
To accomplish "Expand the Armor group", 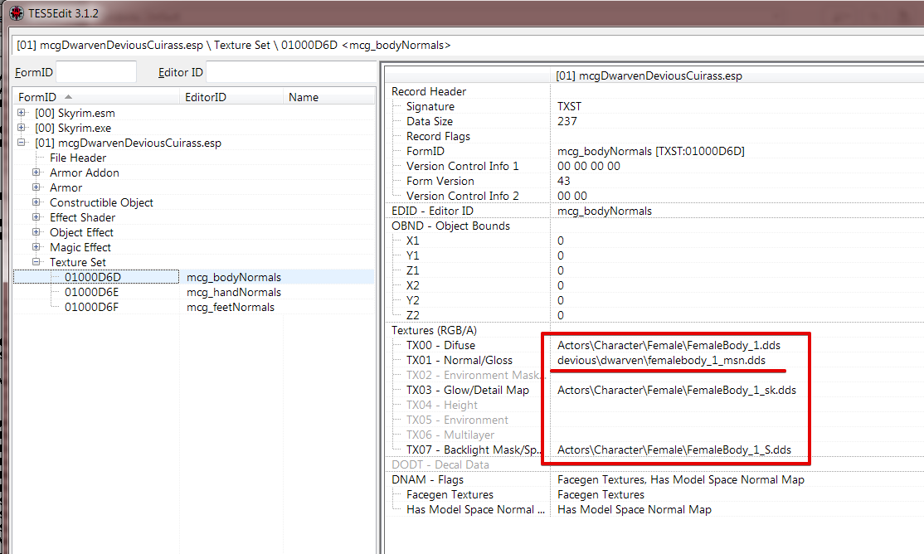I will tap(36, 187).
